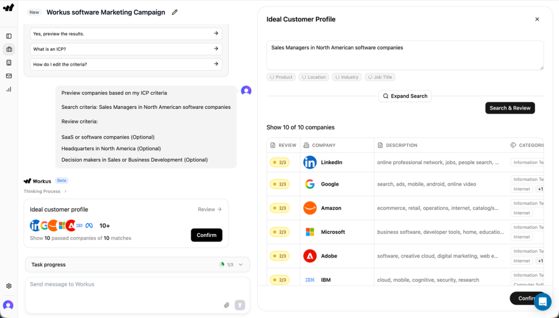Click the Review link in customer profile card
This screenshot has height=318, width=559.
pyautogui.click(x=210, y=210)
